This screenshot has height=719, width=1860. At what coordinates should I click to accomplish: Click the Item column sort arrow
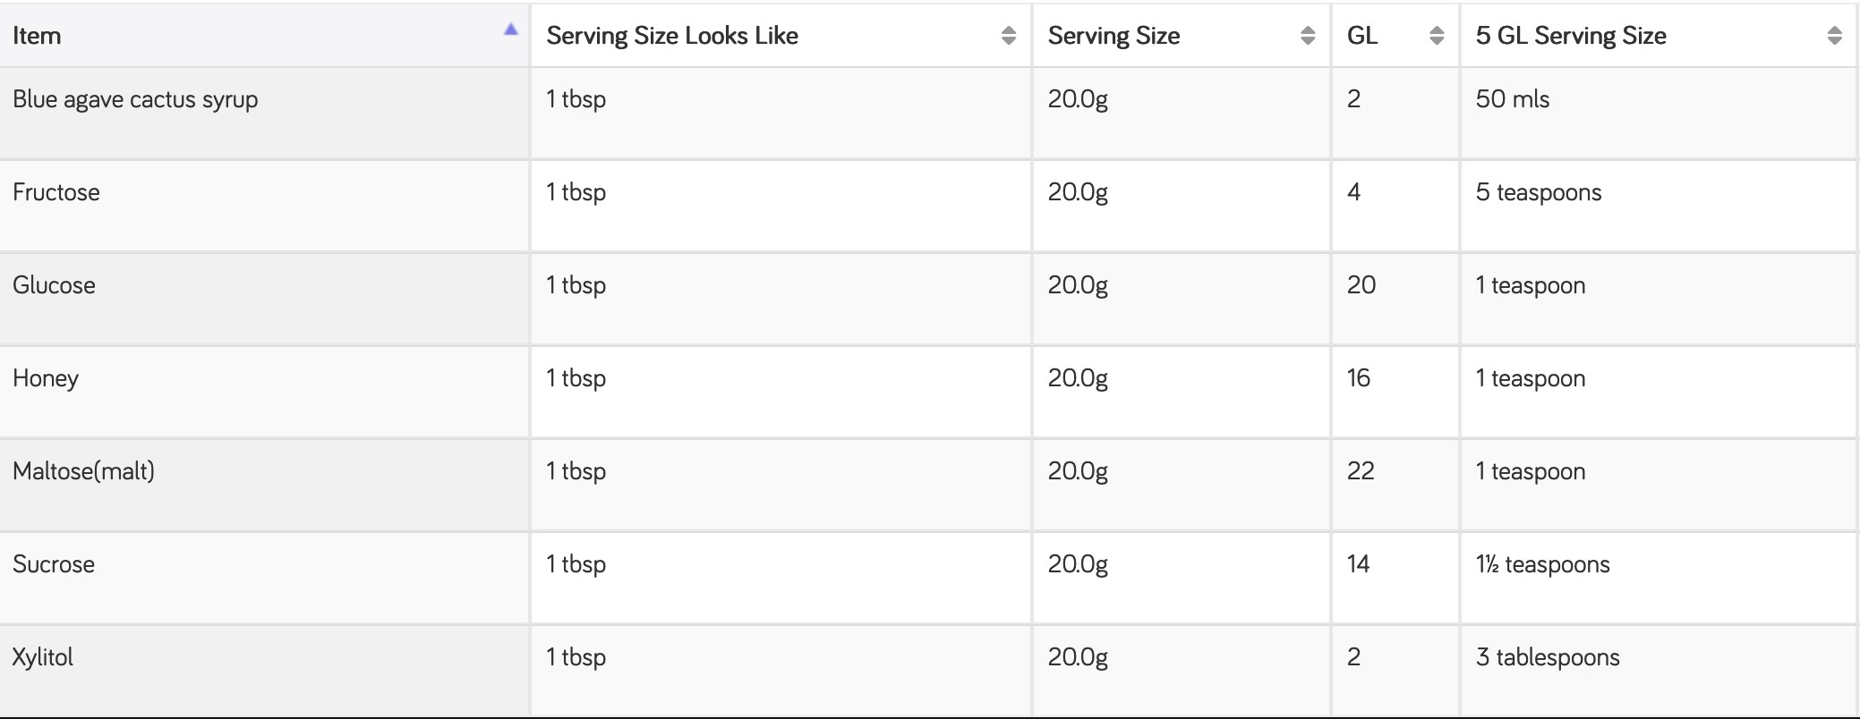[x=511, y=30]
